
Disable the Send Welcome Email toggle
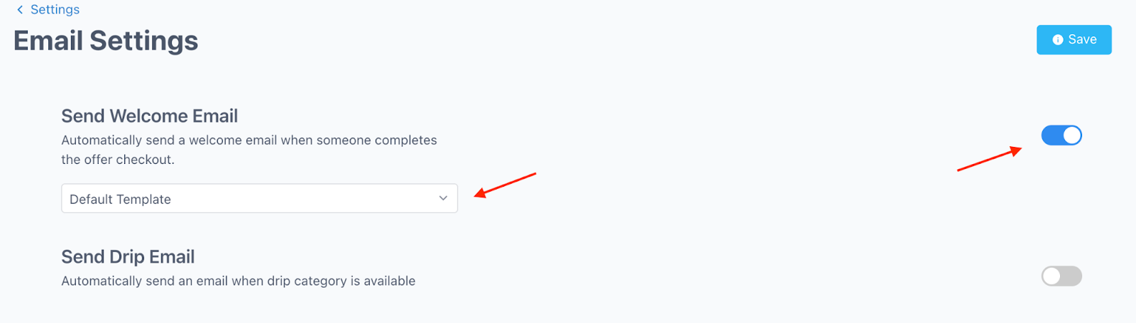pyautogui.click(x=1061, y=135)
